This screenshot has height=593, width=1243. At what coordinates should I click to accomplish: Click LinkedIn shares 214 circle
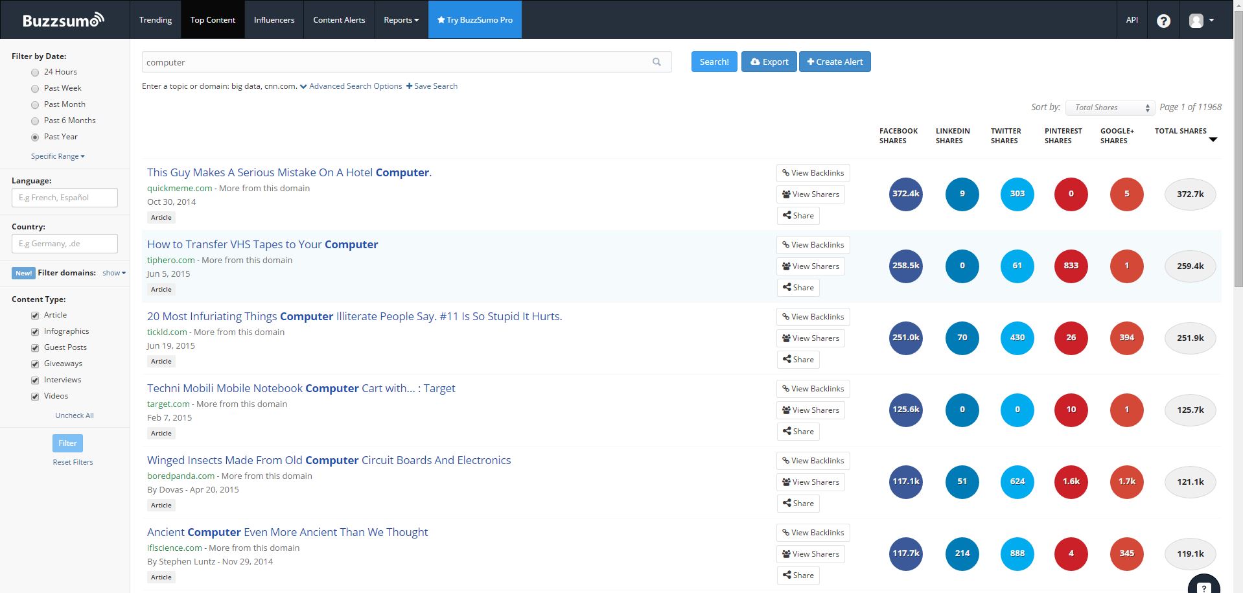click(x=962, y=553)
